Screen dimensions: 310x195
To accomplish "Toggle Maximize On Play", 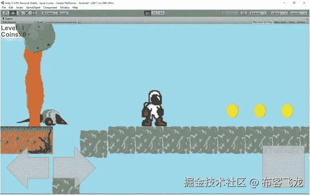I will [262, 22].
